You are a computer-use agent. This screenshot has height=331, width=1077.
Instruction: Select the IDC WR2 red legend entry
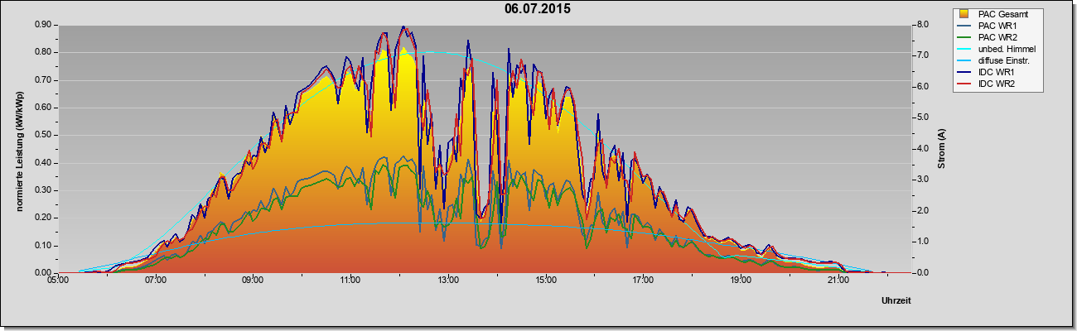[x=987, y=84]
